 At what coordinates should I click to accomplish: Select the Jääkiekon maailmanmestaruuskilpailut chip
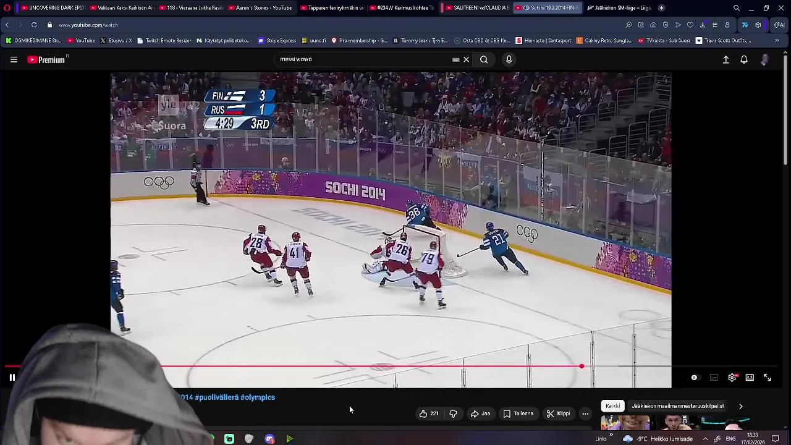coord(678,406)
